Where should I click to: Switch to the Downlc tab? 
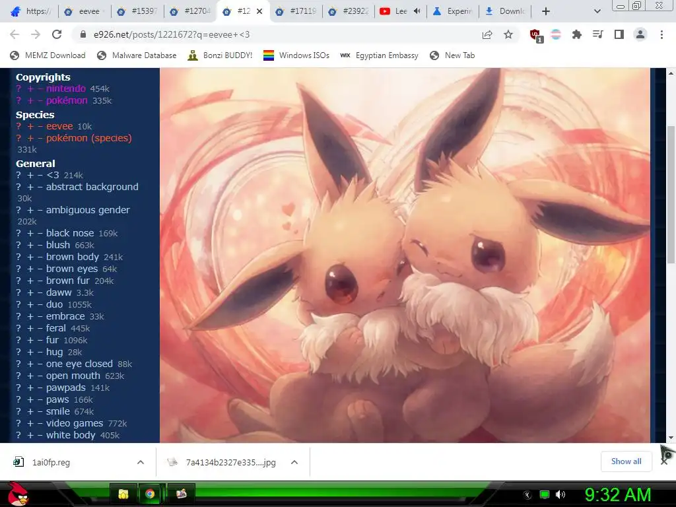pyautogui.click(x=505, y=11)
